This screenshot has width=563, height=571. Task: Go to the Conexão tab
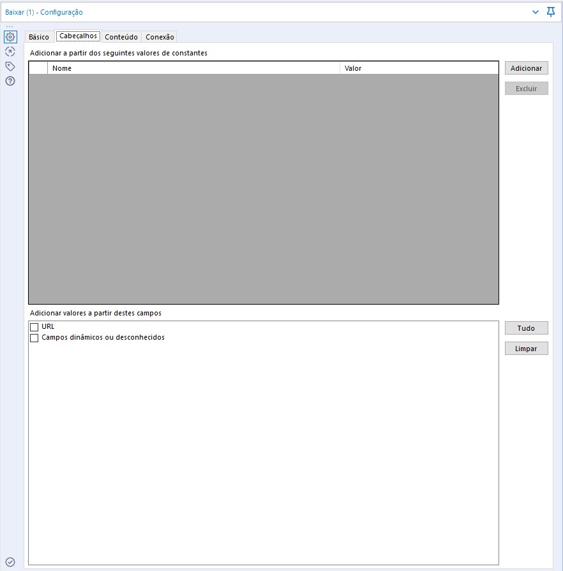160,37
